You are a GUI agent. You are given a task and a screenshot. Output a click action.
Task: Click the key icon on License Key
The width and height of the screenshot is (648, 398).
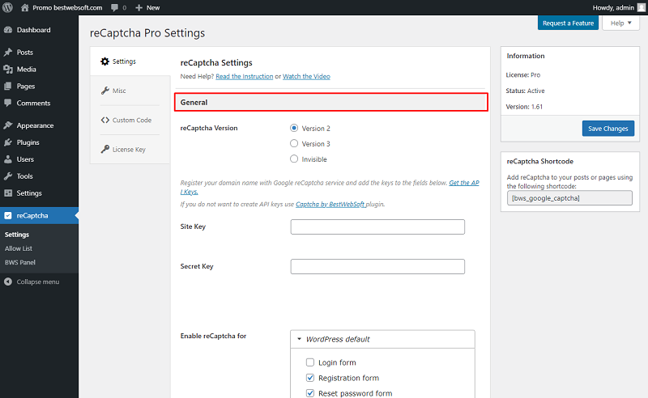point(105,149)
